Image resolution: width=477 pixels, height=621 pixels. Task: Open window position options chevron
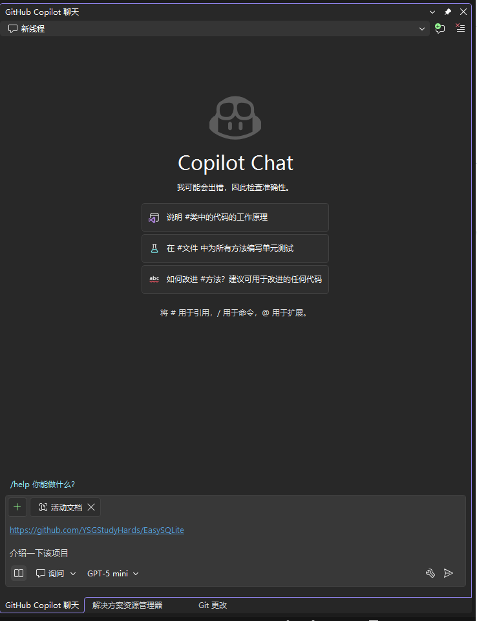click(432, 12)
